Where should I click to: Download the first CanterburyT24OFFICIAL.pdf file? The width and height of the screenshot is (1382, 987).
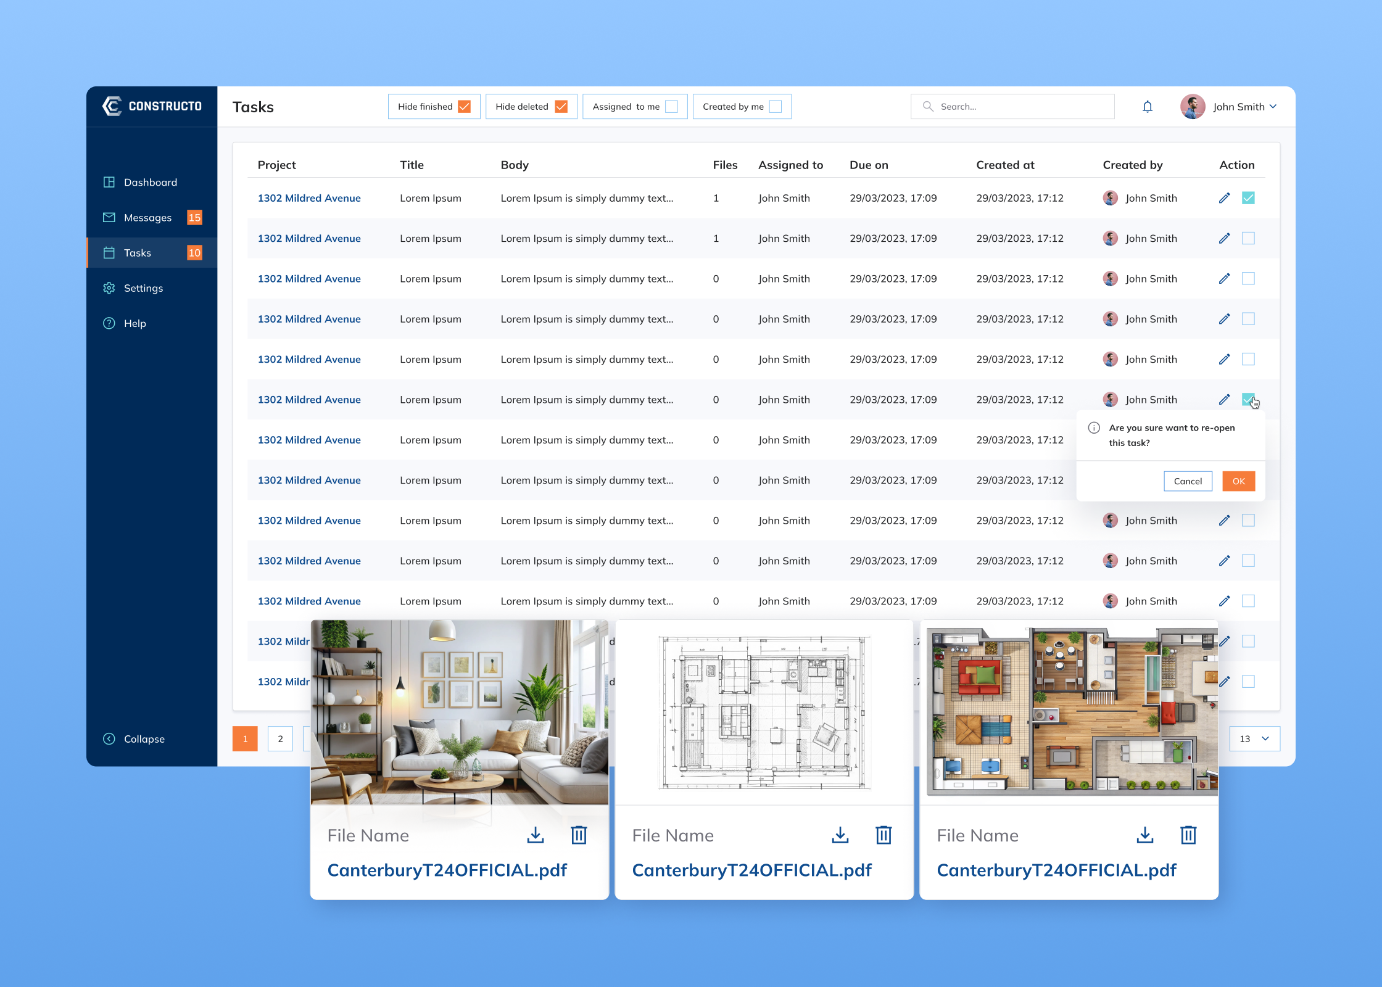pyautogui.click(x=535, y=835)
